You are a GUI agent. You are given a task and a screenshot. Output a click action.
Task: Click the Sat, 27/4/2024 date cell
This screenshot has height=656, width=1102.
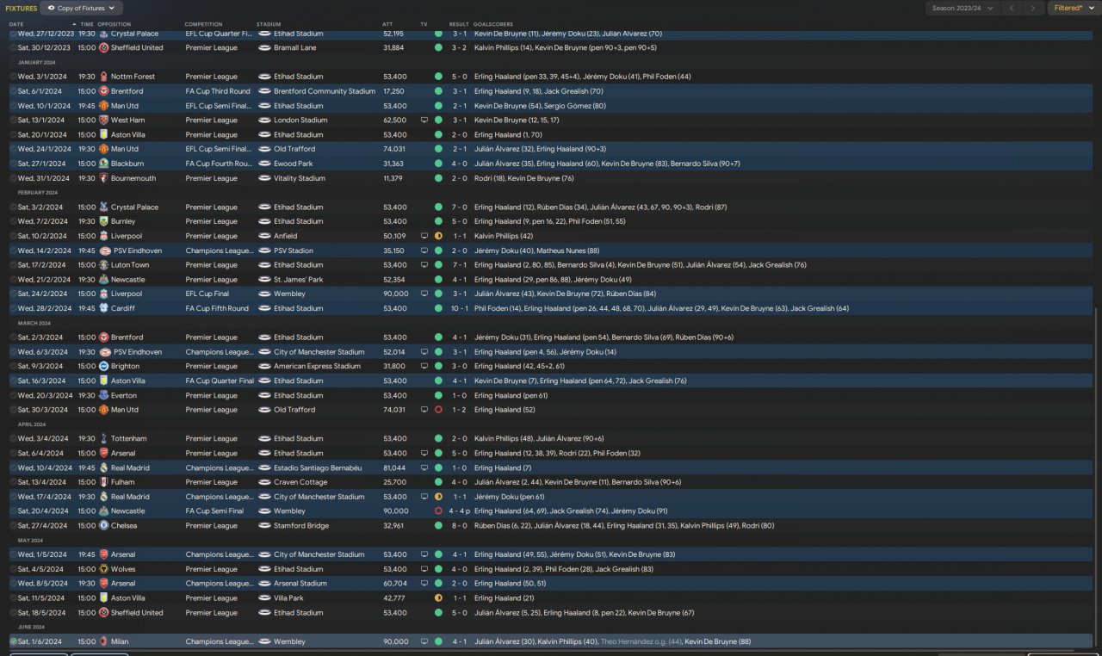click(40, 525)
